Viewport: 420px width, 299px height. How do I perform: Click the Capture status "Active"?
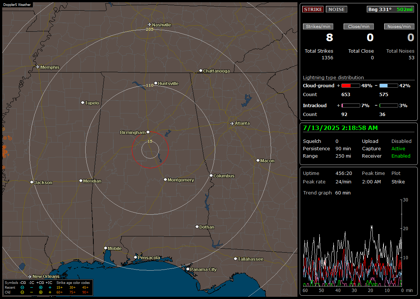click(398, 148)
